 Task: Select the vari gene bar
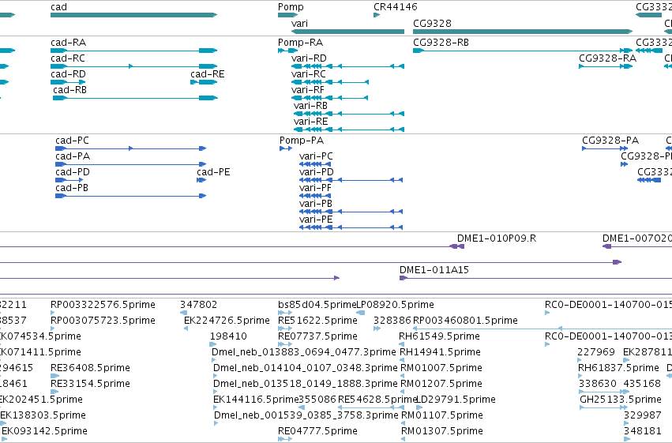tap(347, 32)
